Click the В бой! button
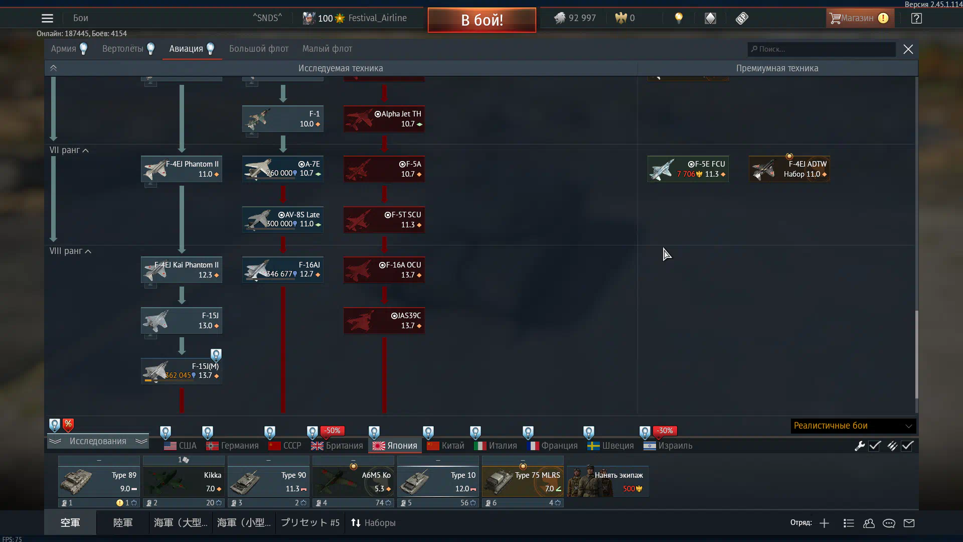963x542 pixels. (481, 20)
